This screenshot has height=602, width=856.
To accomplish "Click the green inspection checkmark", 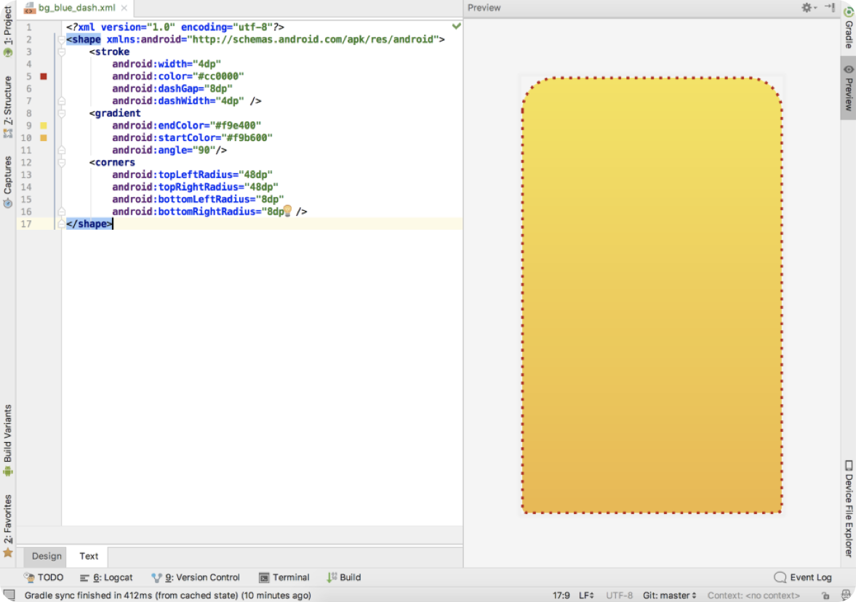I will [457, 25].
